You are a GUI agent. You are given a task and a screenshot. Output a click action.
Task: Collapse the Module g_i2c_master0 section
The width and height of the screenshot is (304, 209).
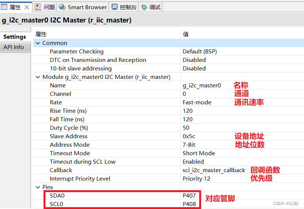click(38, 77)
